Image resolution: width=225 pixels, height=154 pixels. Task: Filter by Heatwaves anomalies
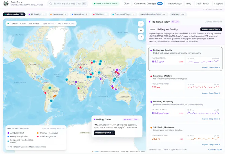(58, 14)
